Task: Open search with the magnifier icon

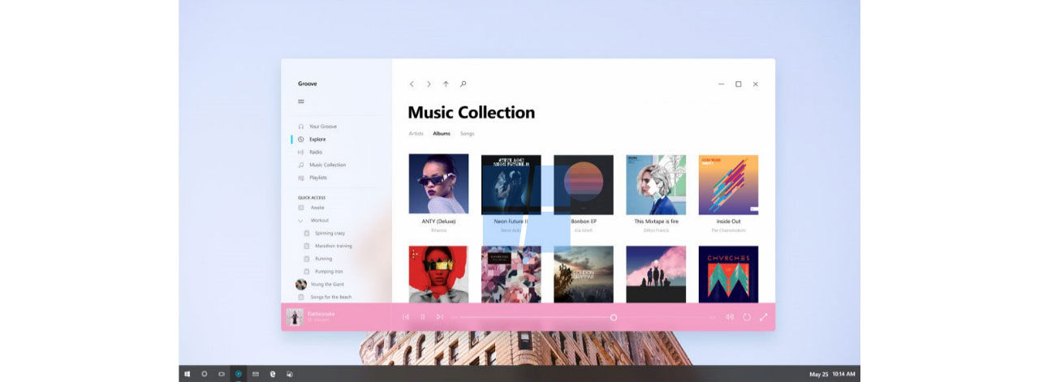Action: pos(463,84)
